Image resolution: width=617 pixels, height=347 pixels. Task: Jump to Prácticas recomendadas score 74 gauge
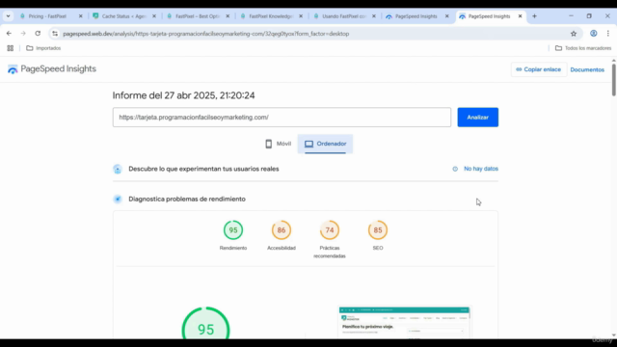330,230
